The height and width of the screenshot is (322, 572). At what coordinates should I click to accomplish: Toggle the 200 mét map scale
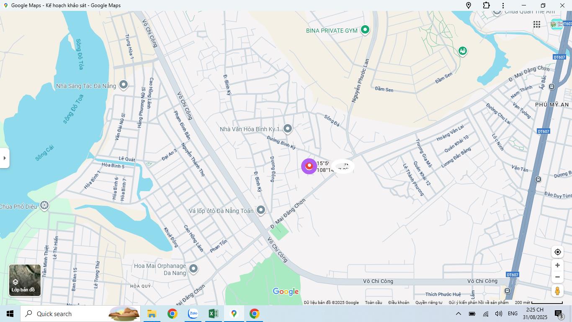tap(539, 303)
